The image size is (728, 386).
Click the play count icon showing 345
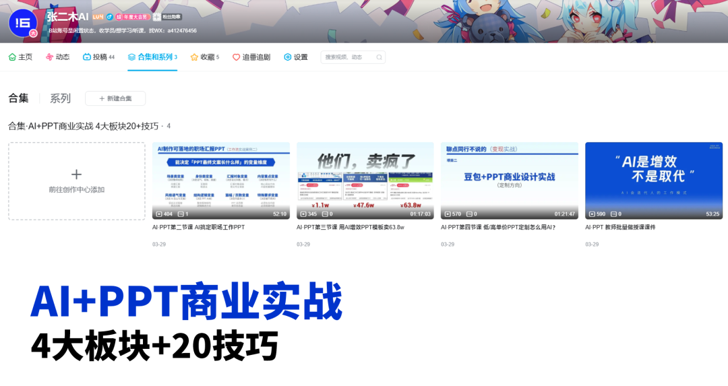click(303, 214)
